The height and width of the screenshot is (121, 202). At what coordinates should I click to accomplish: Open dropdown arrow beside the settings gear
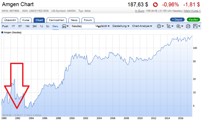(x=163, y=26)
